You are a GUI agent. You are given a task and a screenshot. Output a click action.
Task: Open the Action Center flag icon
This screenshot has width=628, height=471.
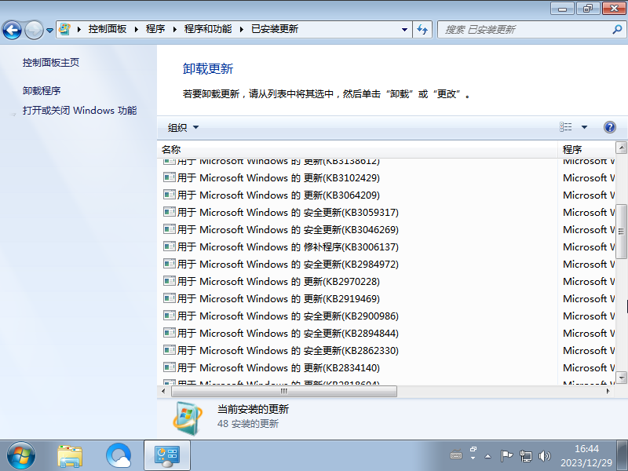(x=506, y=455)
